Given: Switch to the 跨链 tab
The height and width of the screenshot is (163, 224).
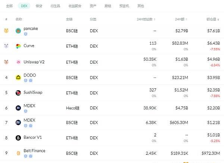Looking at the screenshot, I should 108,6.
